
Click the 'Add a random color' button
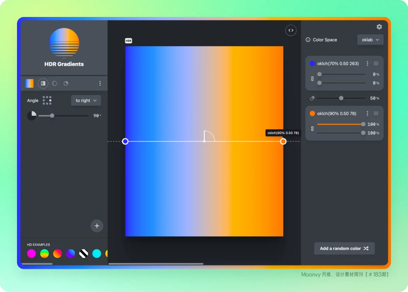[x=344, y=249]
